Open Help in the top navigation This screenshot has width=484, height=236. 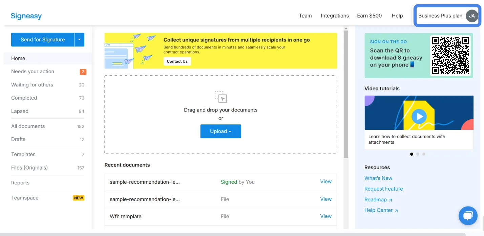pos(397,16)
